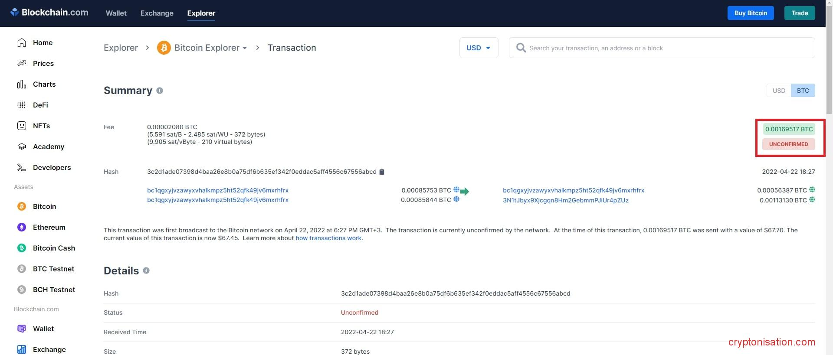Switch summary display to BTC
Screen dimensions: 833x355
pos(803,91)
